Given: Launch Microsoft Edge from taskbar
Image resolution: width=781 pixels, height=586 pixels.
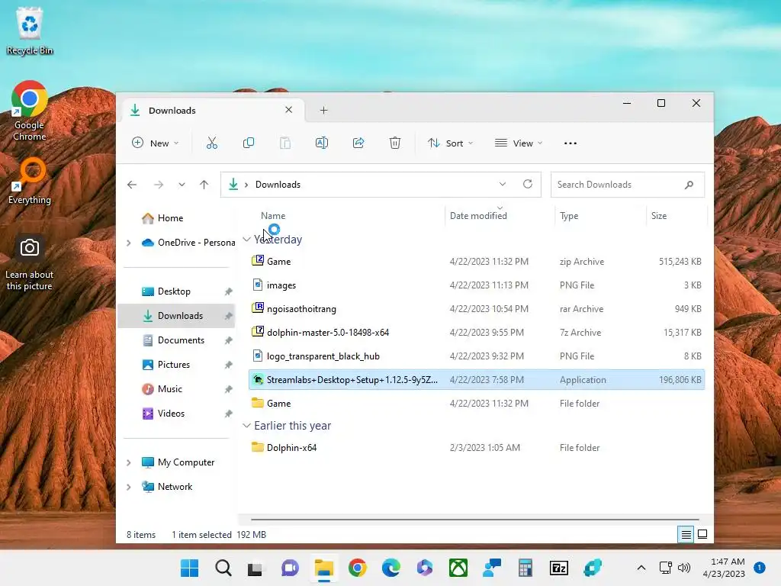Looking at the screenshot, I should click(391, 568).
